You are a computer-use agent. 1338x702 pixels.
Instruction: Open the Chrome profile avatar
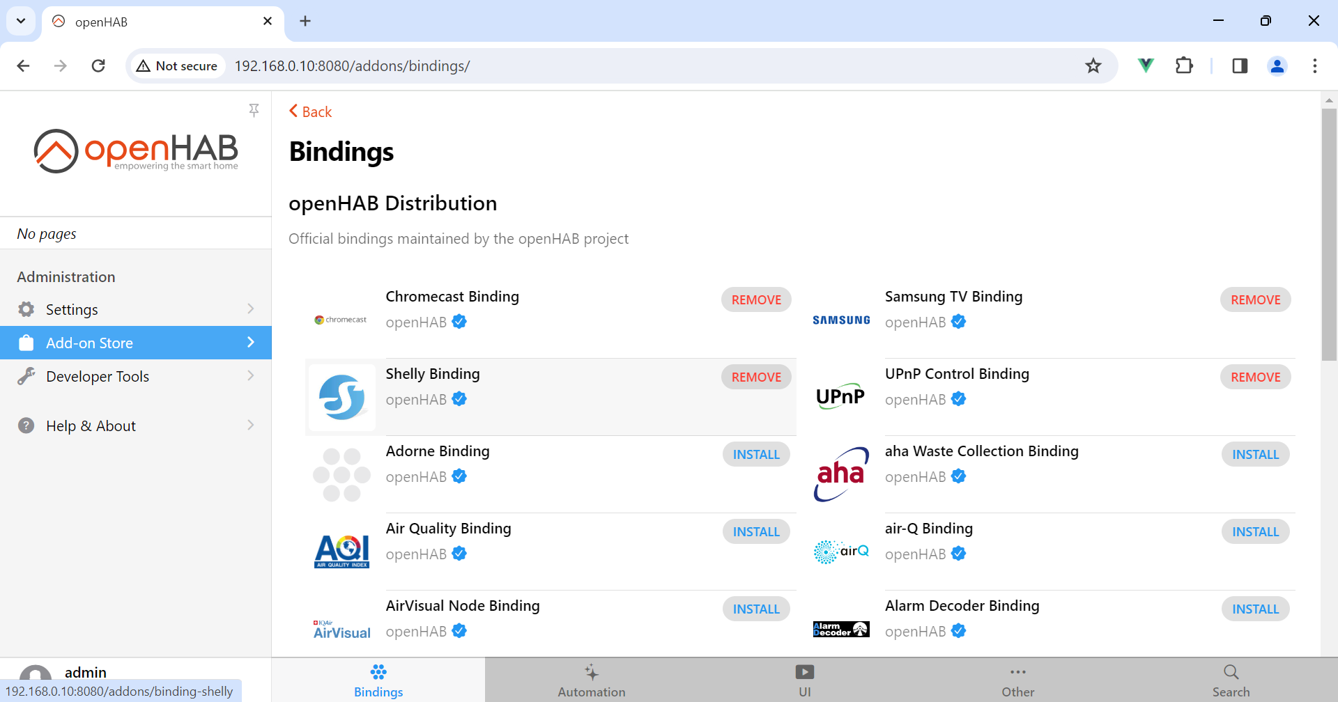(x=1277, y=65)
